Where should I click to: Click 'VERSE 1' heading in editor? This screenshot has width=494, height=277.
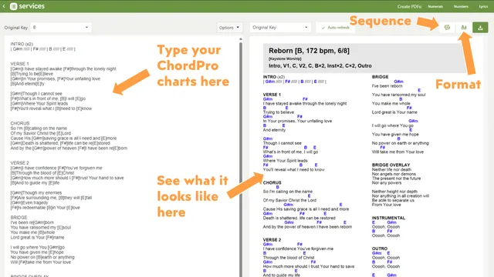tap(19, 64)
